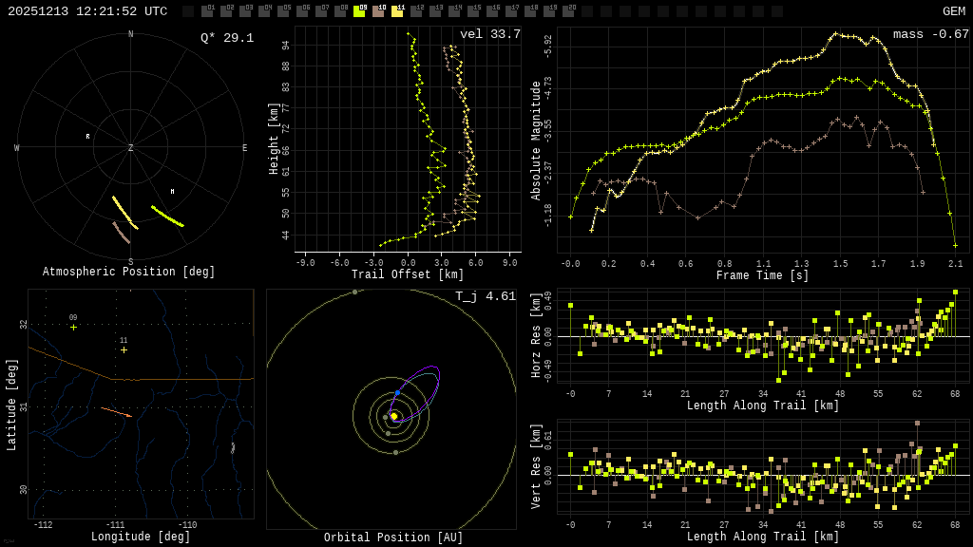Select the orange meteor ground track arrow
The height and width of the screenshot is (547, 973).
tap(117, 412)
